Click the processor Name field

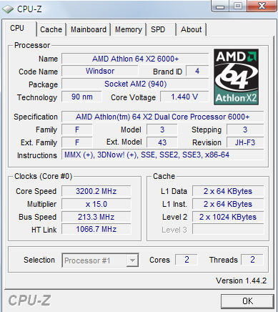point(135,59)
